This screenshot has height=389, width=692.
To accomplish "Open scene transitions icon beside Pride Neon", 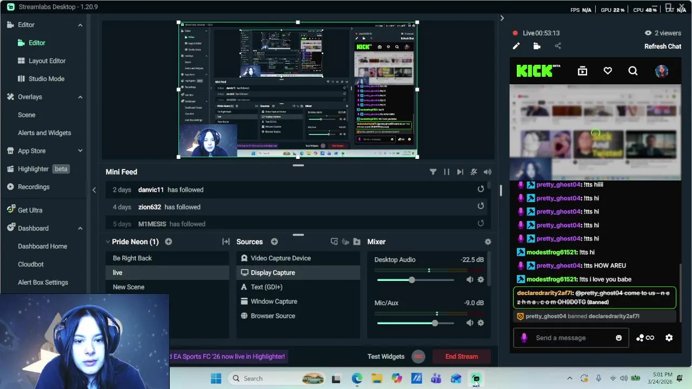I will click(x=226, y=242).
